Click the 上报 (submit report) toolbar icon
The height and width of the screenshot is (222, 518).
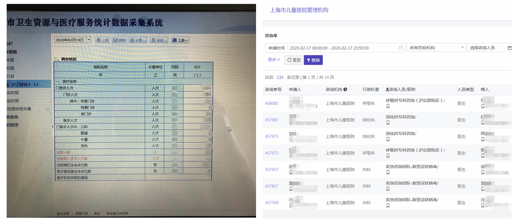[102, 40]
